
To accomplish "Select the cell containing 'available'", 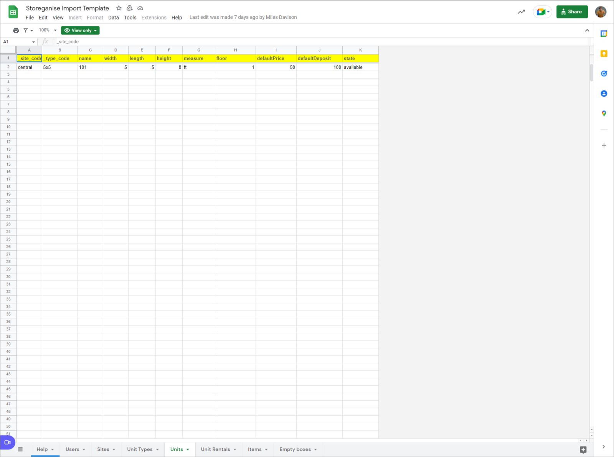I will [x=360, y=67].
